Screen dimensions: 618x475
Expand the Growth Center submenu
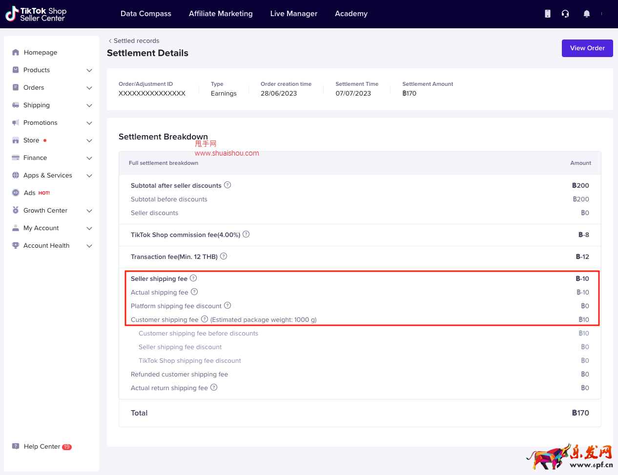89,211
